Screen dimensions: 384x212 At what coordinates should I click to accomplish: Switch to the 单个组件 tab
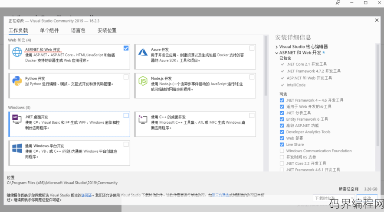[49, 31]
